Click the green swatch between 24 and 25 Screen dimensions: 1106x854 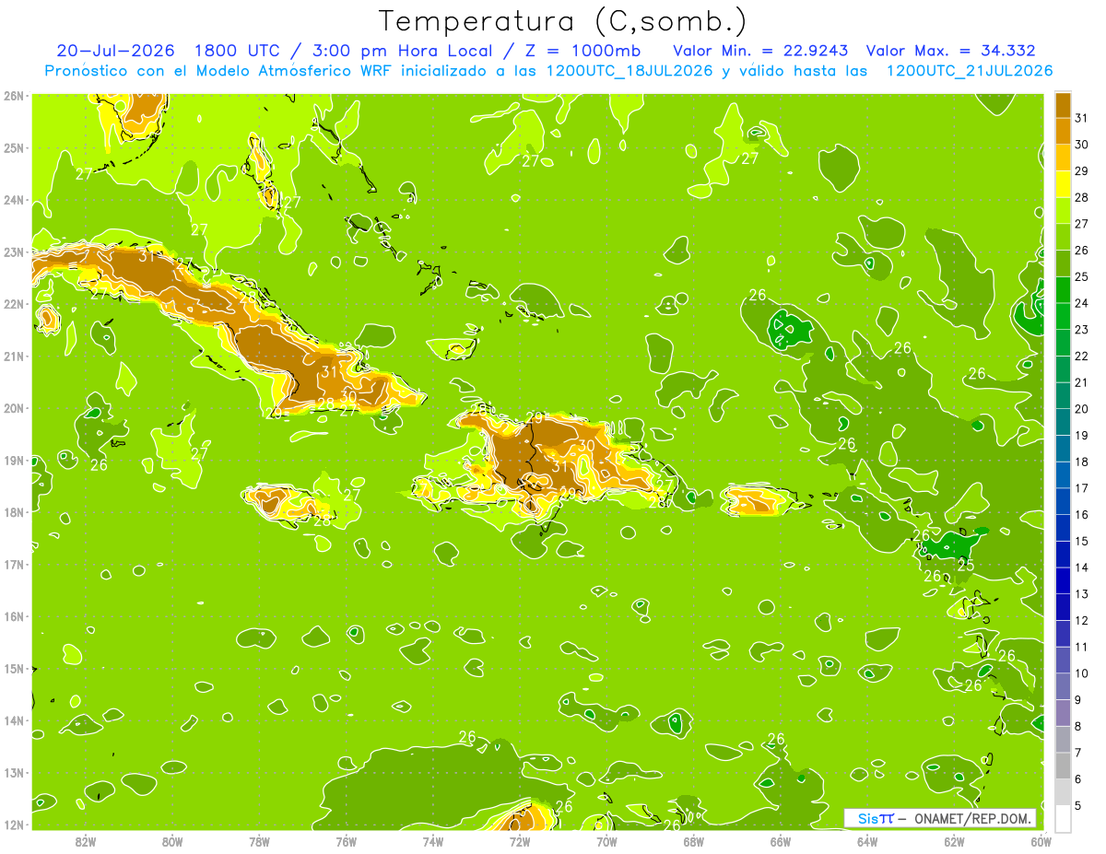(1063, 290)
